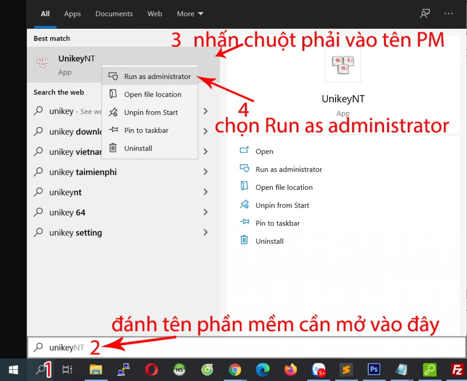Screen dimensions: 467x381
Task: Open Sublime Text from the taskbar
Action: tap(346, 370)
